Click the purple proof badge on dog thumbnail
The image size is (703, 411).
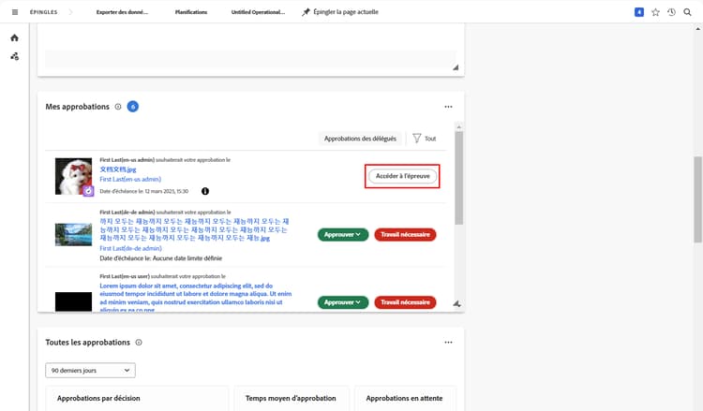[88, 191]
